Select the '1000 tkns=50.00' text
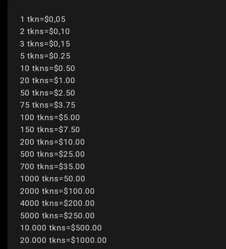 coord(52,179)
